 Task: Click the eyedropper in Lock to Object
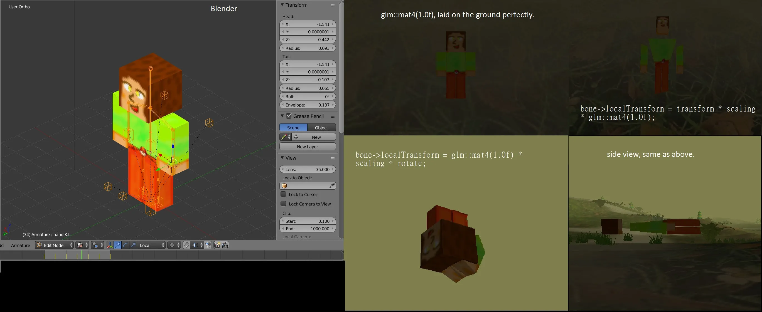[332, 185]
